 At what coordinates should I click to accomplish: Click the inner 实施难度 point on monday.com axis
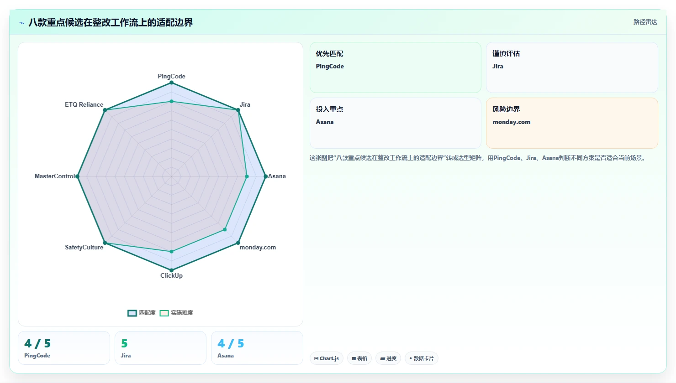coord(225,229)
